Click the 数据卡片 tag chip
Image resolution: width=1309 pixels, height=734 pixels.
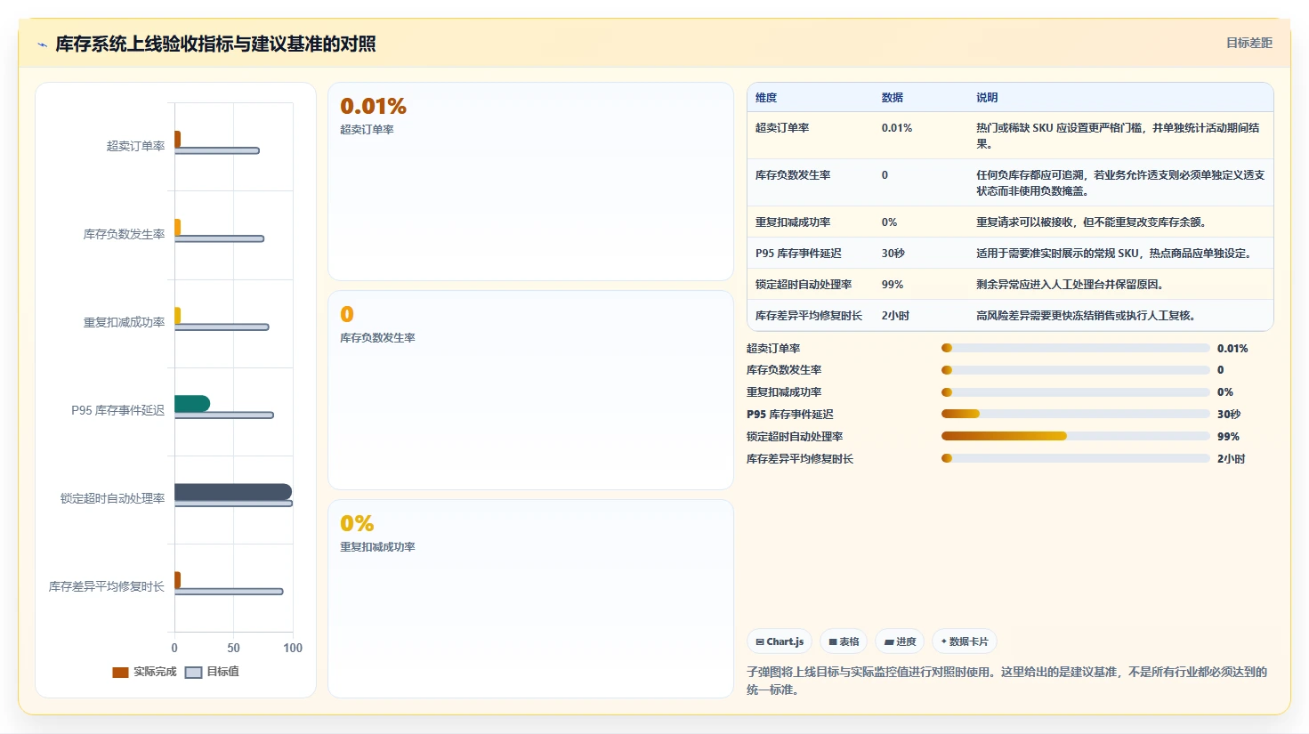pyautogui.click(x=965, y=641)
